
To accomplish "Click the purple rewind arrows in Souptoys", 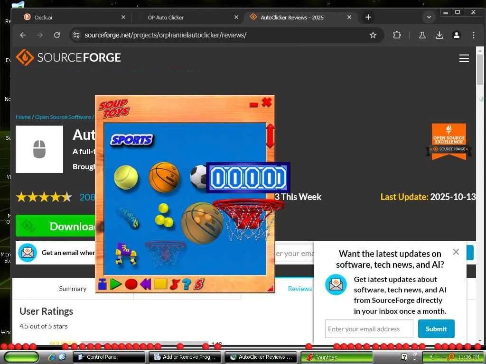I will pos(145,284).
